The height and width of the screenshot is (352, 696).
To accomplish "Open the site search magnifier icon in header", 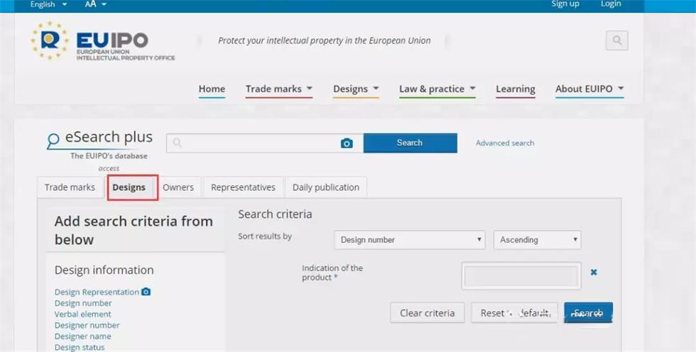I will pos(616,40).
